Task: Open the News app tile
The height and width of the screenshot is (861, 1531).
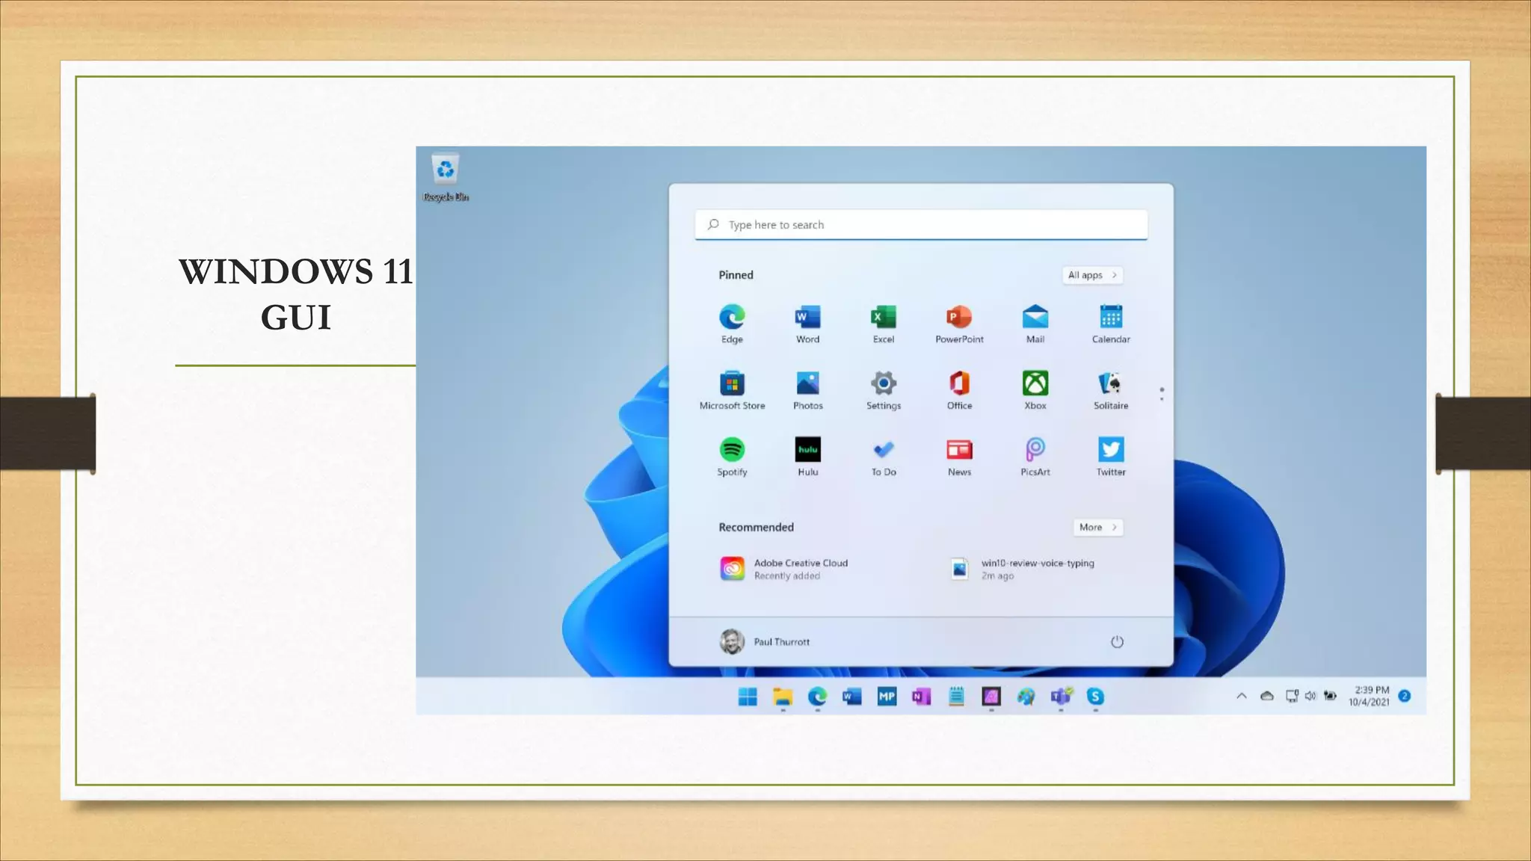Action: [959, 457]
